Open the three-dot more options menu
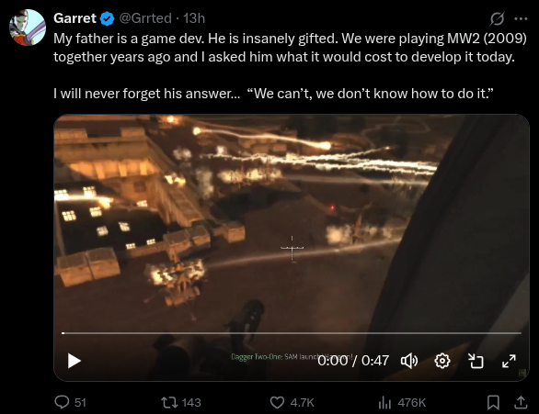Image resolution: width=539 pixels, height=414 pixels. pyautogui.click(x=521, y=19)
